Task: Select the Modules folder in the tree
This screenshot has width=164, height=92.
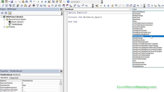Action: click(12, 27)
